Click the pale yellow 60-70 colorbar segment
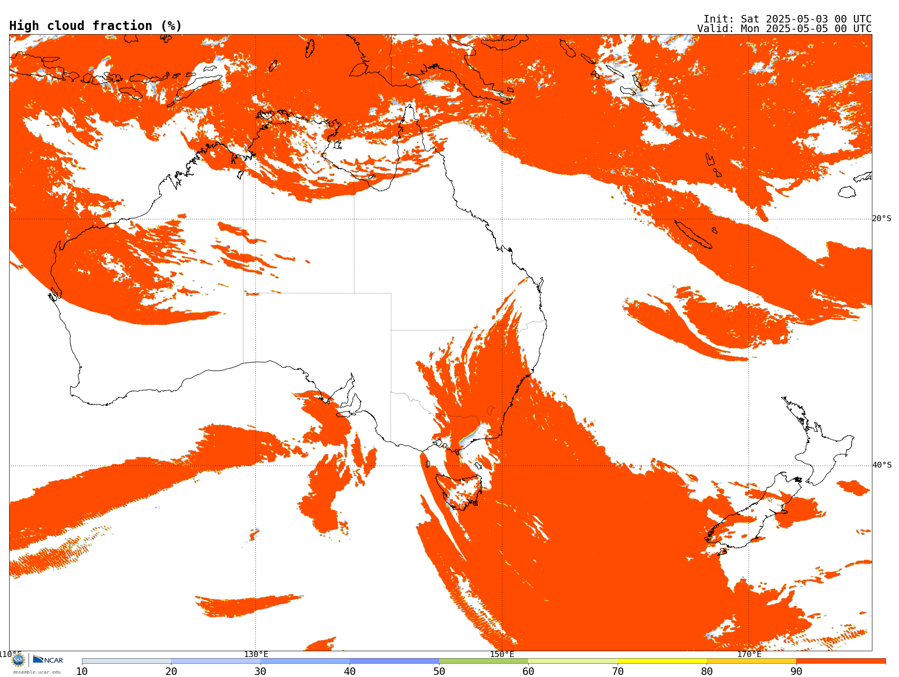The width and height of the screenshot is (899, 677). [x=573, y=661]
